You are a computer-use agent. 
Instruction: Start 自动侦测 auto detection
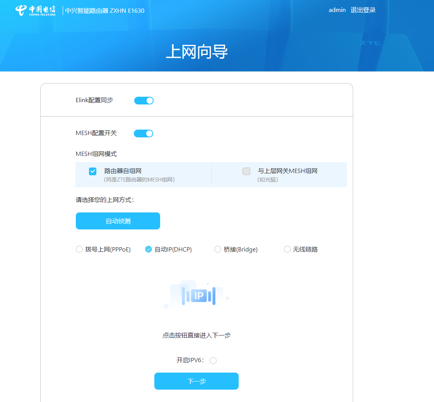pyautogui.click(x=118, y=221)
